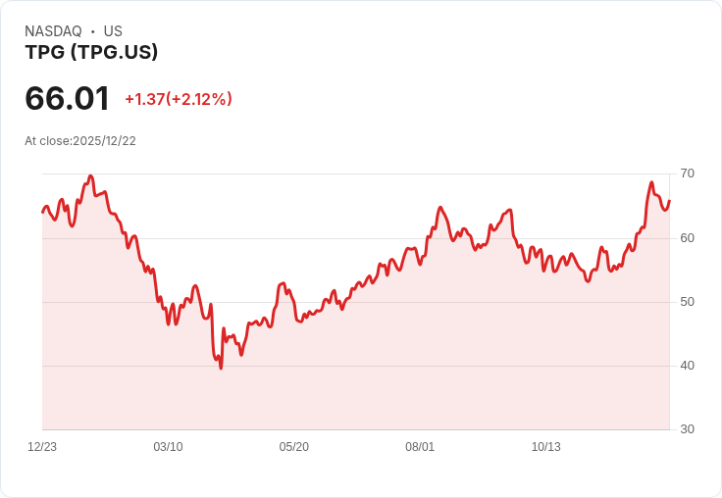Click the 66.01 price value
This screenshot has height=498, width=722.
coord(67,99)
